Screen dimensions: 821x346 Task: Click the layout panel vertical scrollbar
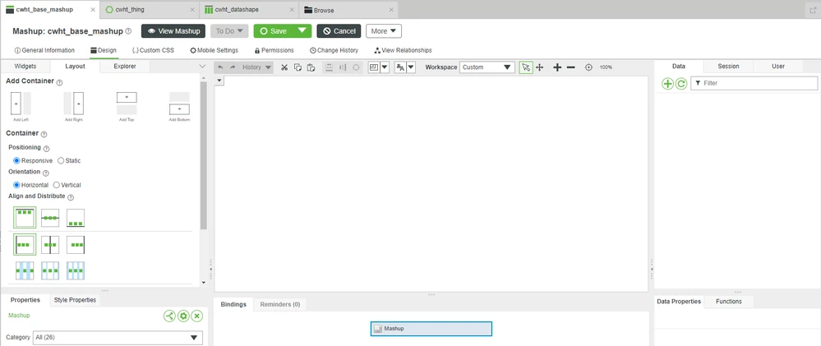(x=204, y=155)
